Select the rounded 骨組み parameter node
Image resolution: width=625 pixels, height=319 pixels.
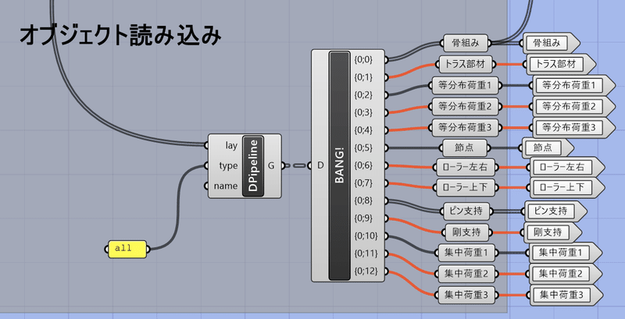(466, 43)
